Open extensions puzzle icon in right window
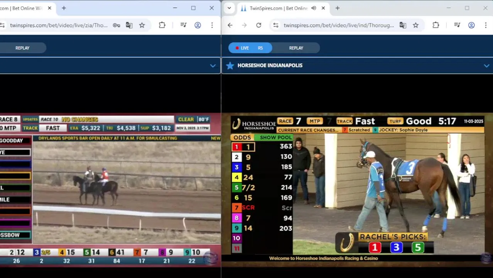Screen dimensions: 493x278 pos(436,25)
